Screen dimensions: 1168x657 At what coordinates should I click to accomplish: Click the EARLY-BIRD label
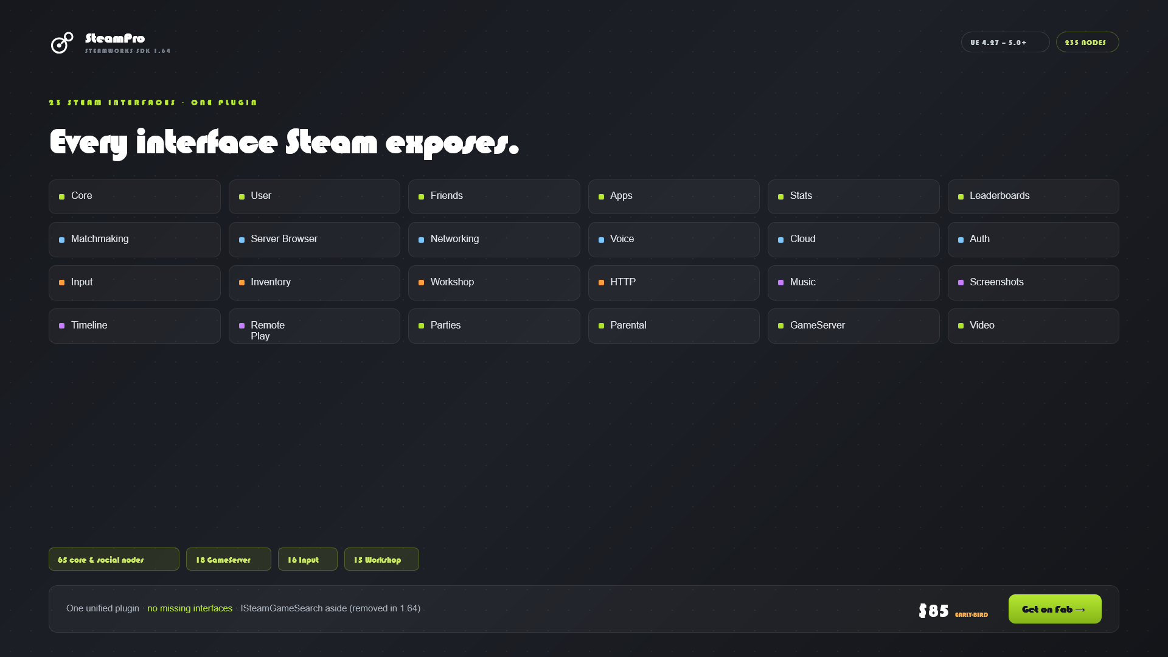click(972, 614)
